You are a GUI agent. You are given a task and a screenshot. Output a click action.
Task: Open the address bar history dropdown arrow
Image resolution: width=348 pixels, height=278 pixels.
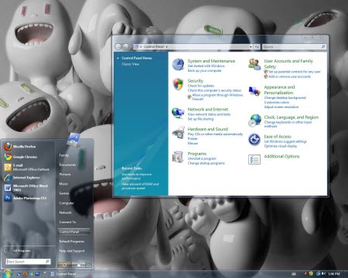point(251,47)
